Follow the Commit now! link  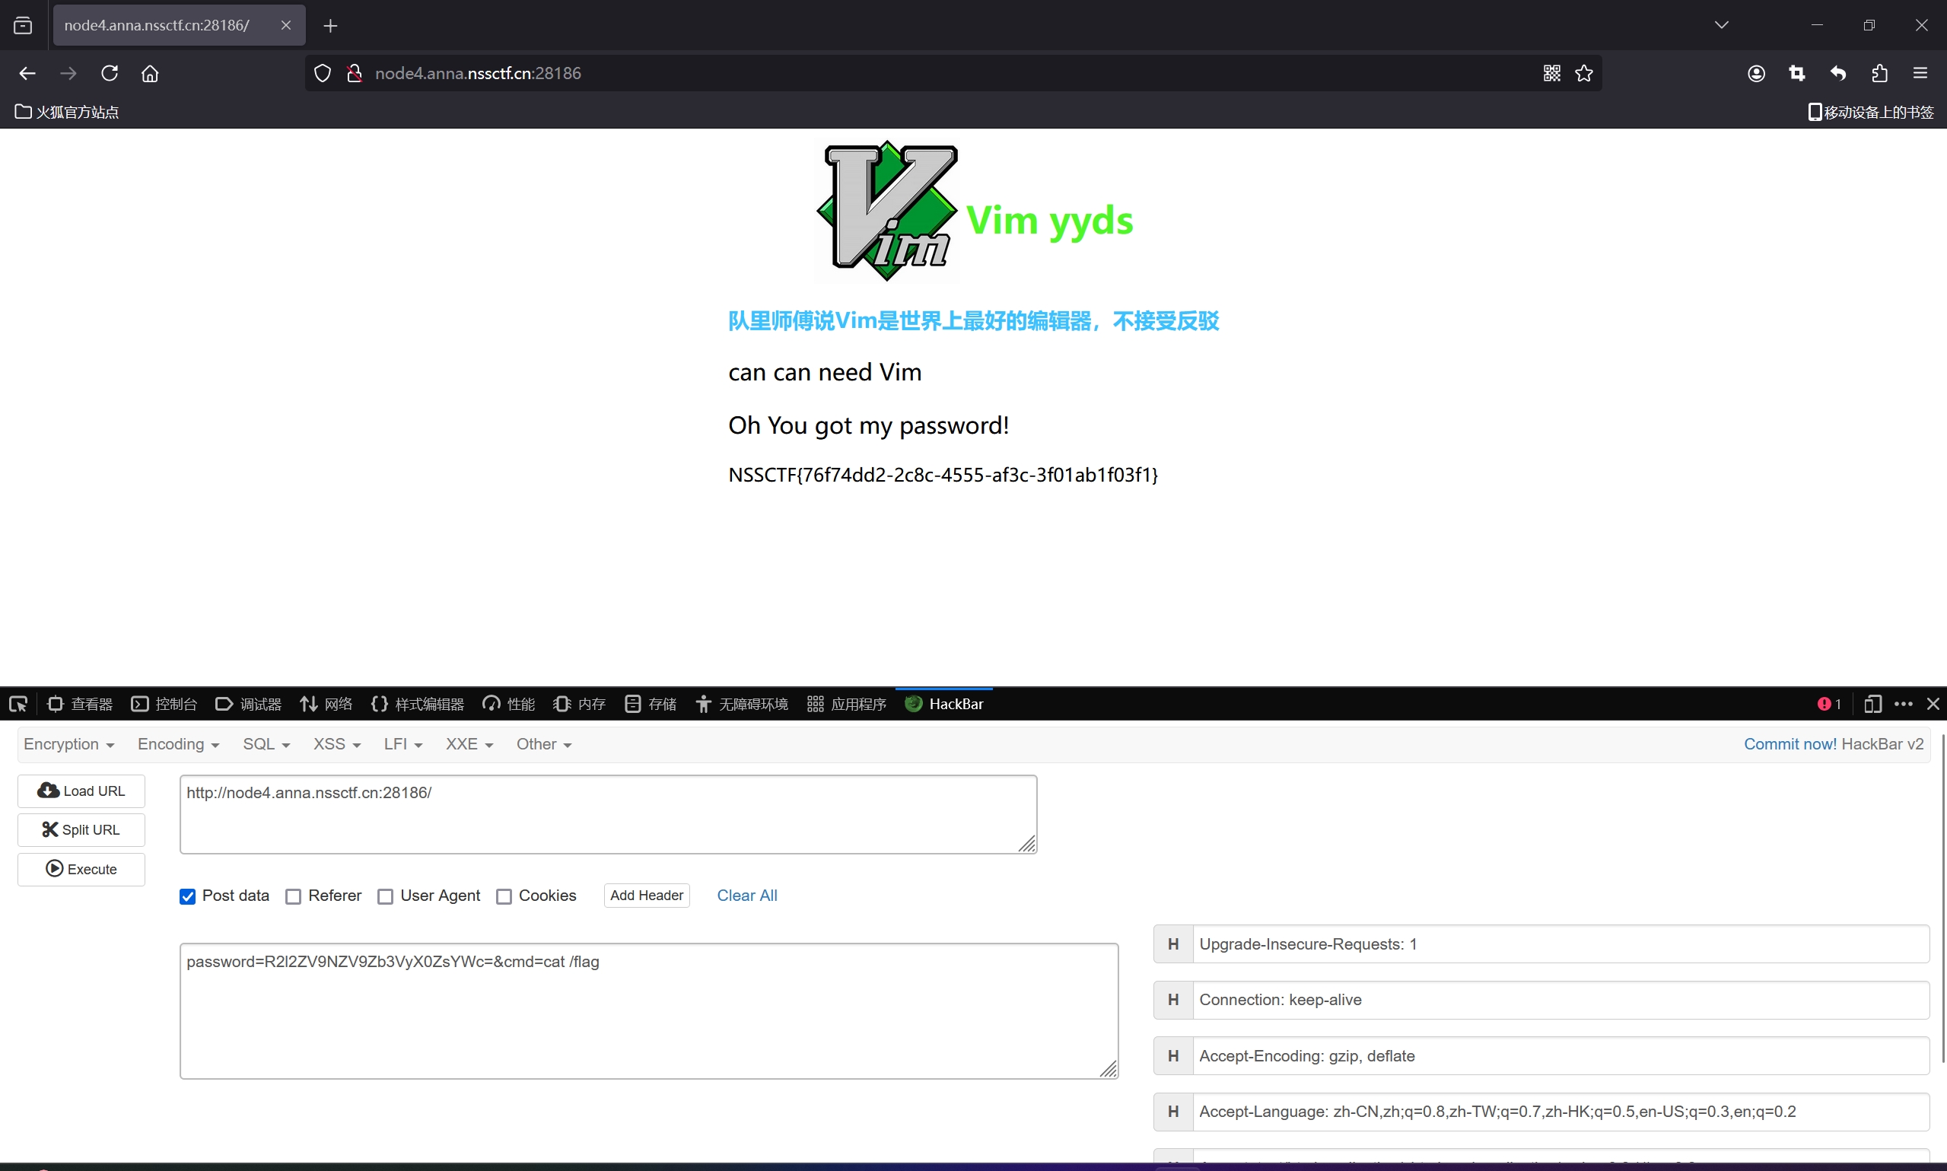coord(1790,744)
